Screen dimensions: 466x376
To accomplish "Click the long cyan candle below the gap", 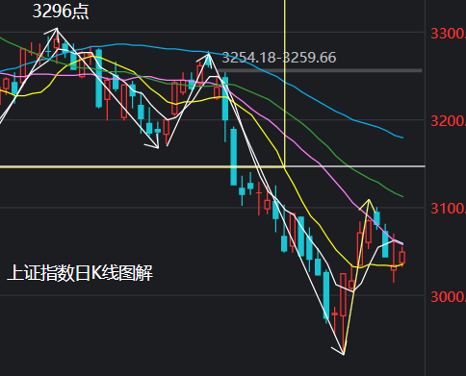I will click(234, 157).
